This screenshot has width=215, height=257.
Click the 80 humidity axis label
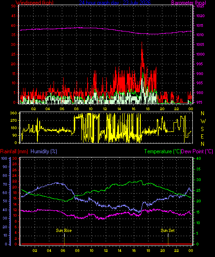(5, 176)
